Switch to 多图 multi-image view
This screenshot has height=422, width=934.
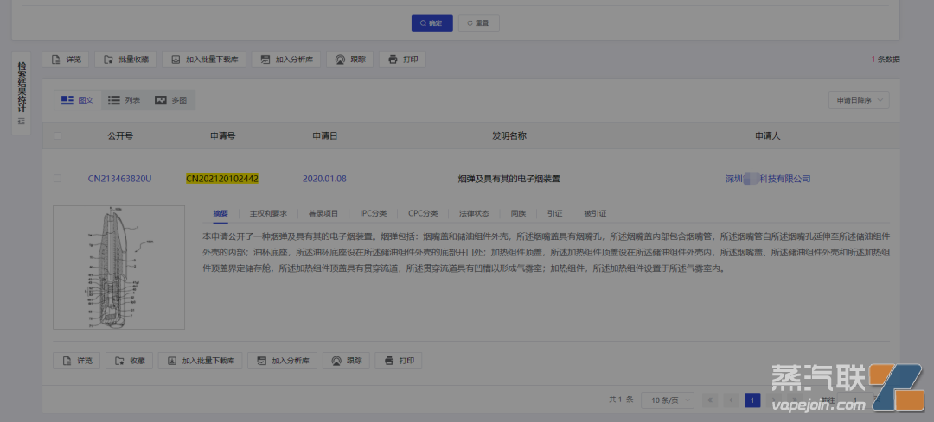pyautogui.click(x=170, y=101)
